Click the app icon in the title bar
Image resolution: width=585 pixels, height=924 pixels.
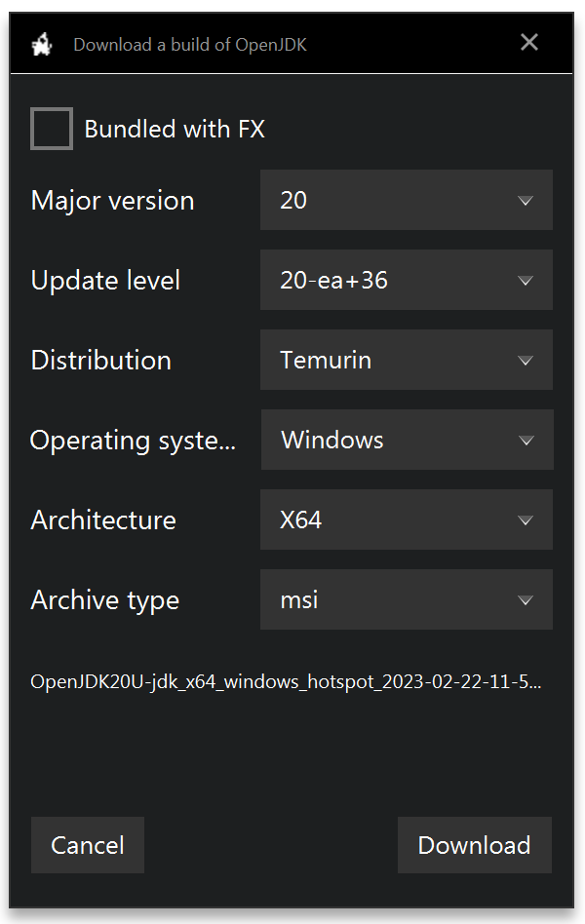[42, 45]
